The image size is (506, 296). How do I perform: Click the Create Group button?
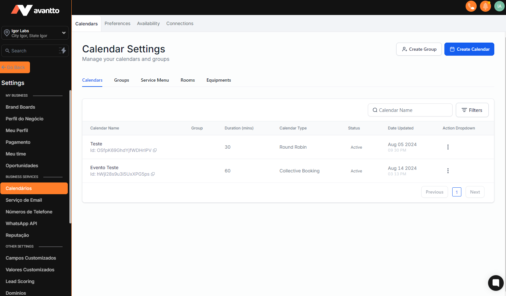tap(419, 49)
